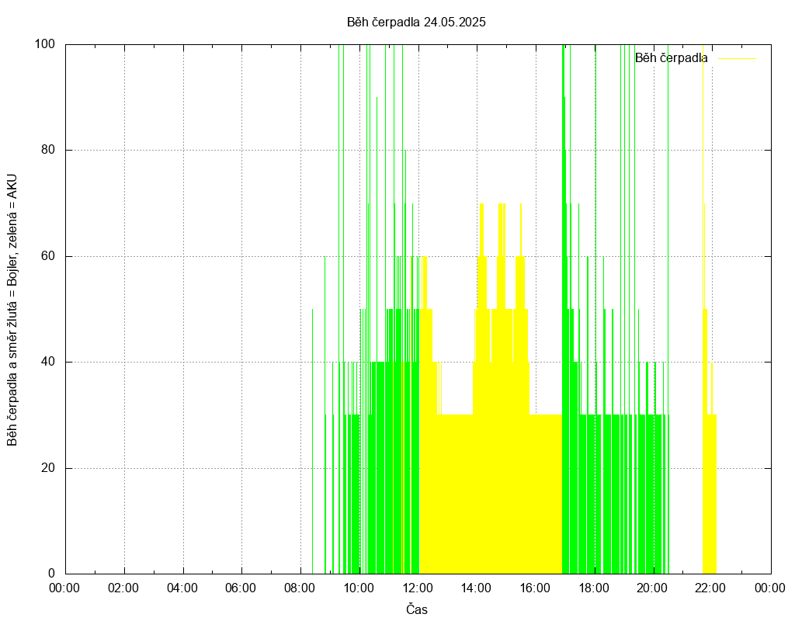795x621 pixels.
Task: Click the x-axis time label "16:00"
Action: [x=535, y=588]
